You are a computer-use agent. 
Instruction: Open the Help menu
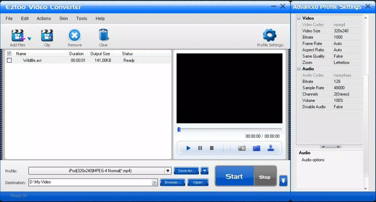pos(100,18)
